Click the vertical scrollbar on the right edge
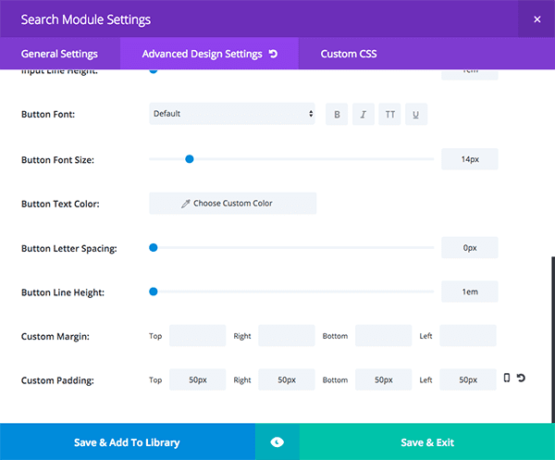The height and width of the screenshot is (460, 555). (553, 340)
